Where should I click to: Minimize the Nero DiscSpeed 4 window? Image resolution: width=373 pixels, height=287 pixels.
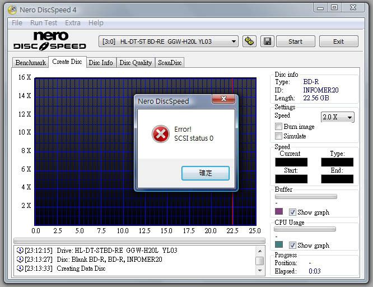tap(320, 7)
